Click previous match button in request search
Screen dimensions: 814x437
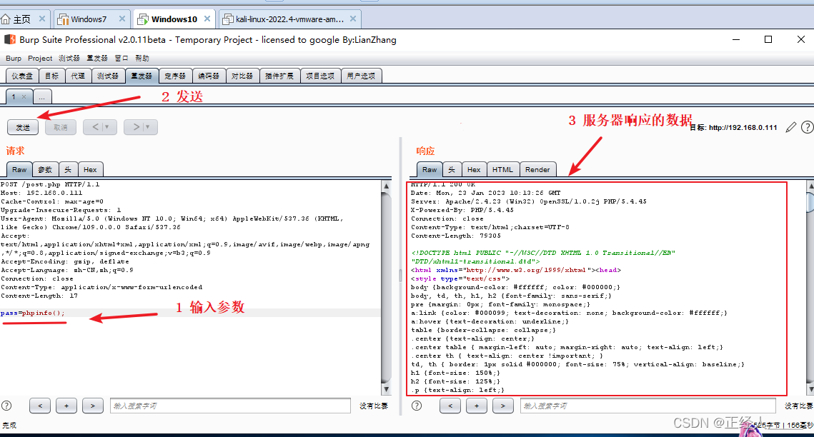point(40,406)
